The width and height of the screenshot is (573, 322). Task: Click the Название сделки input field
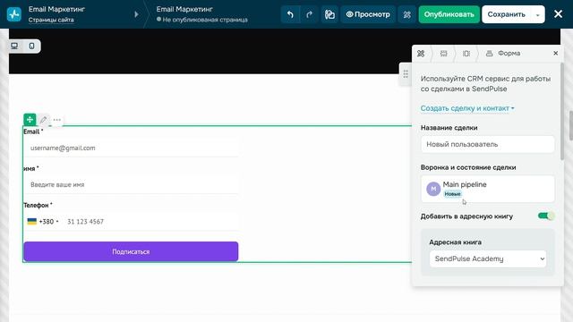tap(487, 144)
